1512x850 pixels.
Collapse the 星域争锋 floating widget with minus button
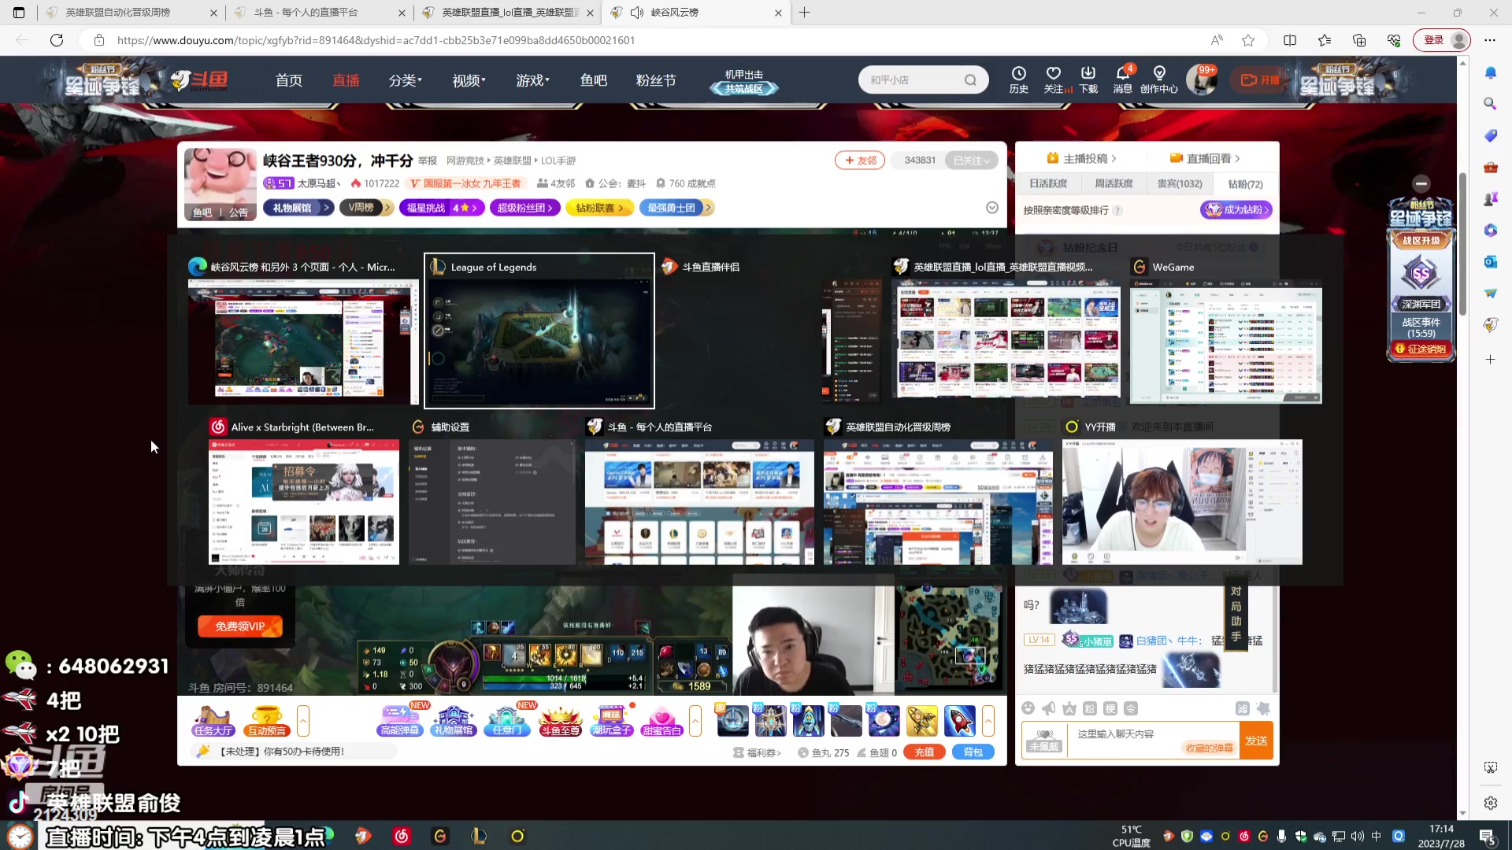[x=1421, y=183]
